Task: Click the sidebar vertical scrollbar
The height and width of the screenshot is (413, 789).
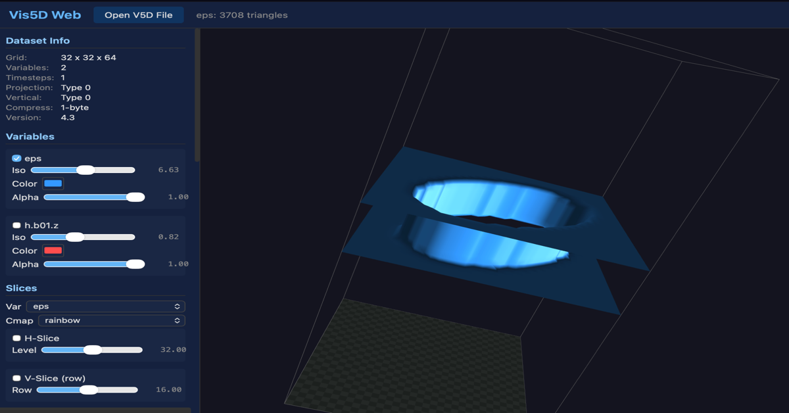Action: (197, 95)
